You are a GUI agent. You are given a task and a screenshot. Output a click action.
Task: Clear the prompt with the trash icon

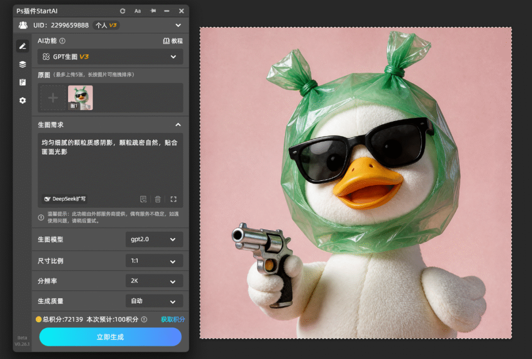[158, 199]
